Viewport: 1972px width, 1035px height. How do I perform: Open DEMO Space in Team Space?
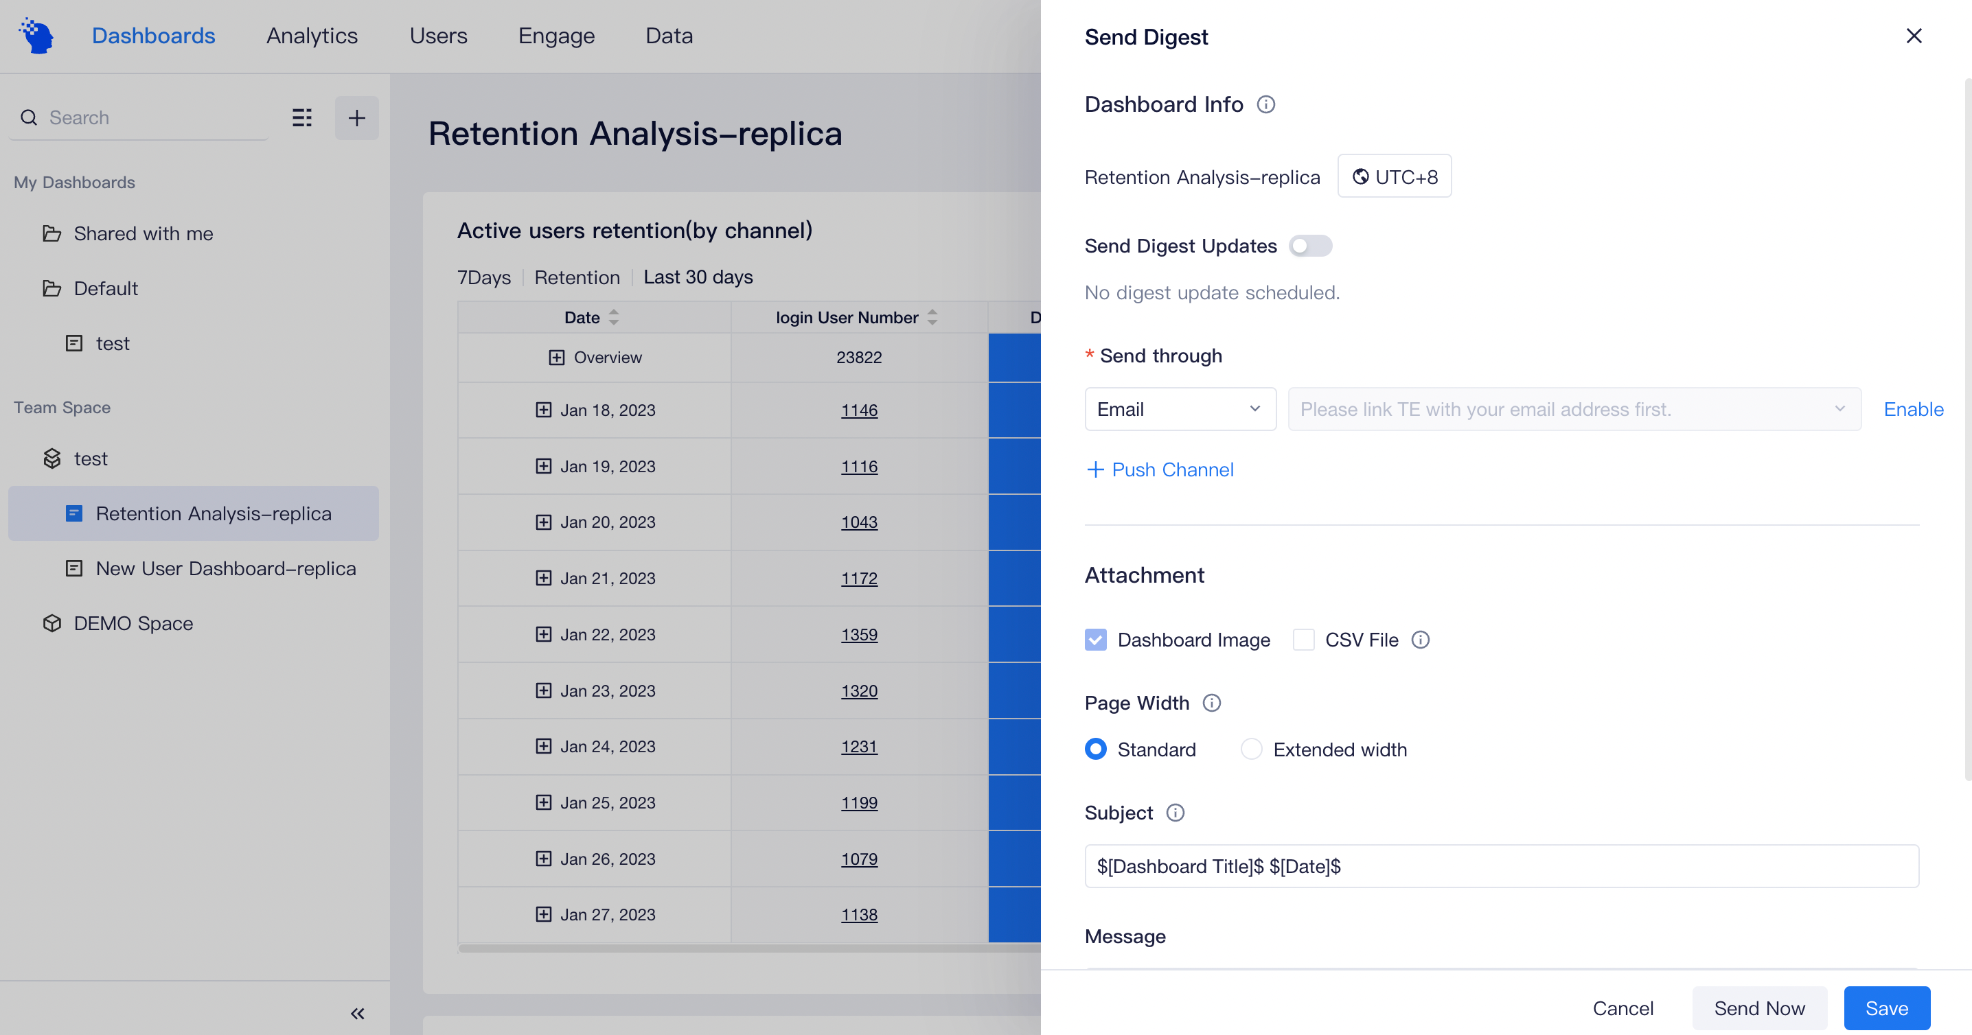click(133, 623)
